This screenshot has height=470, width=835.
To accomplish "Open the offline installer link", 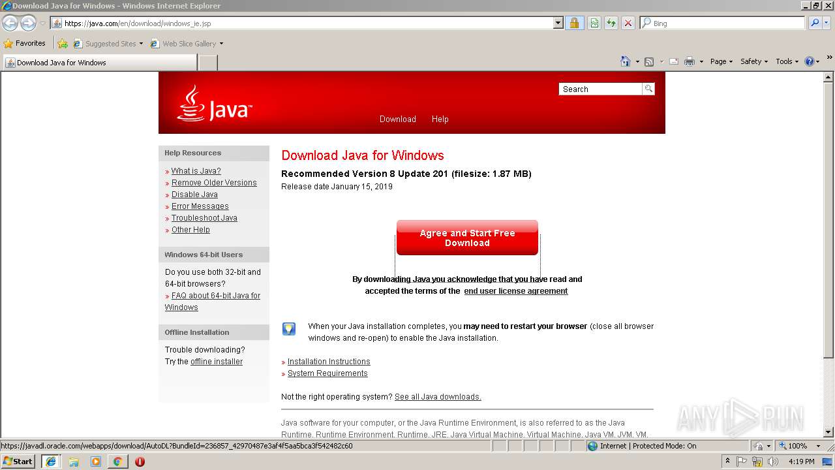I will 217,362.
